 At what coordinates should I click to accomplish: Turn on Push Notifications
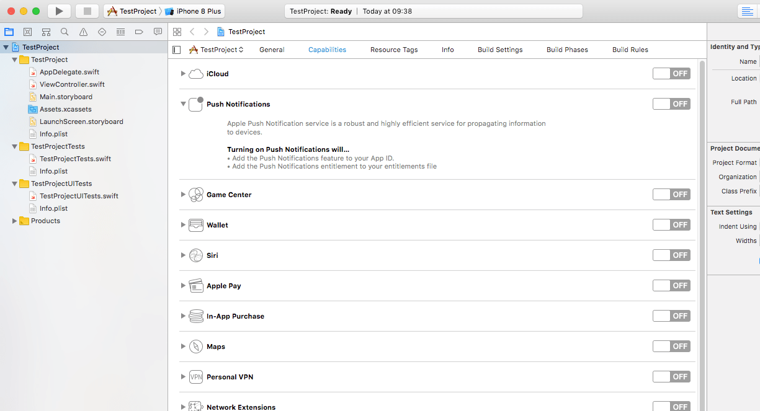(x=671, y=104)
